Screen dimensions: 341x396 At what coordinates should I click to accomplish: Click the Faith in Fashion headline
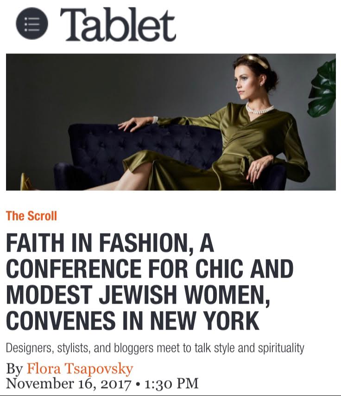pos(150,282)
